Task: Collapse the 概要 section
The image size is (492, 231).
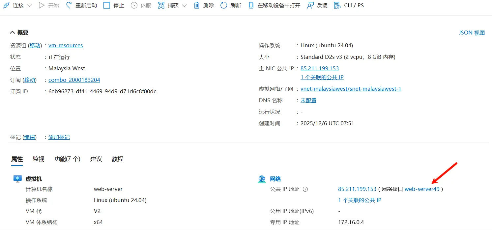Action: tap(12, 32)
